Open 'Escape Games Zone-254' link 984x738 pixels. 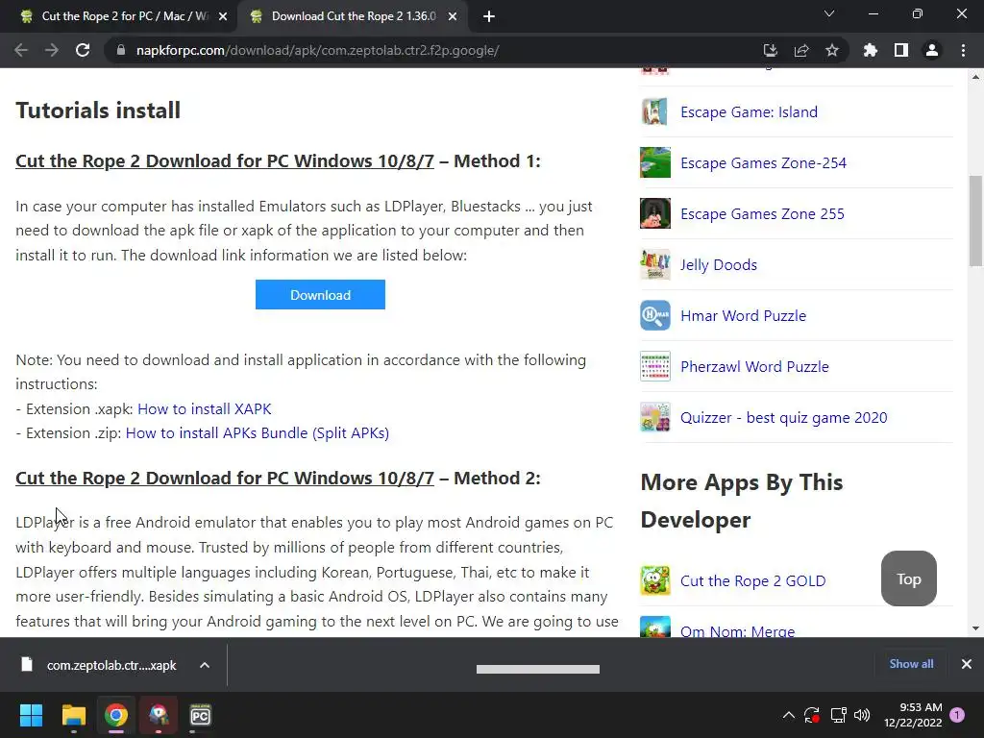(x=763, y=163)
